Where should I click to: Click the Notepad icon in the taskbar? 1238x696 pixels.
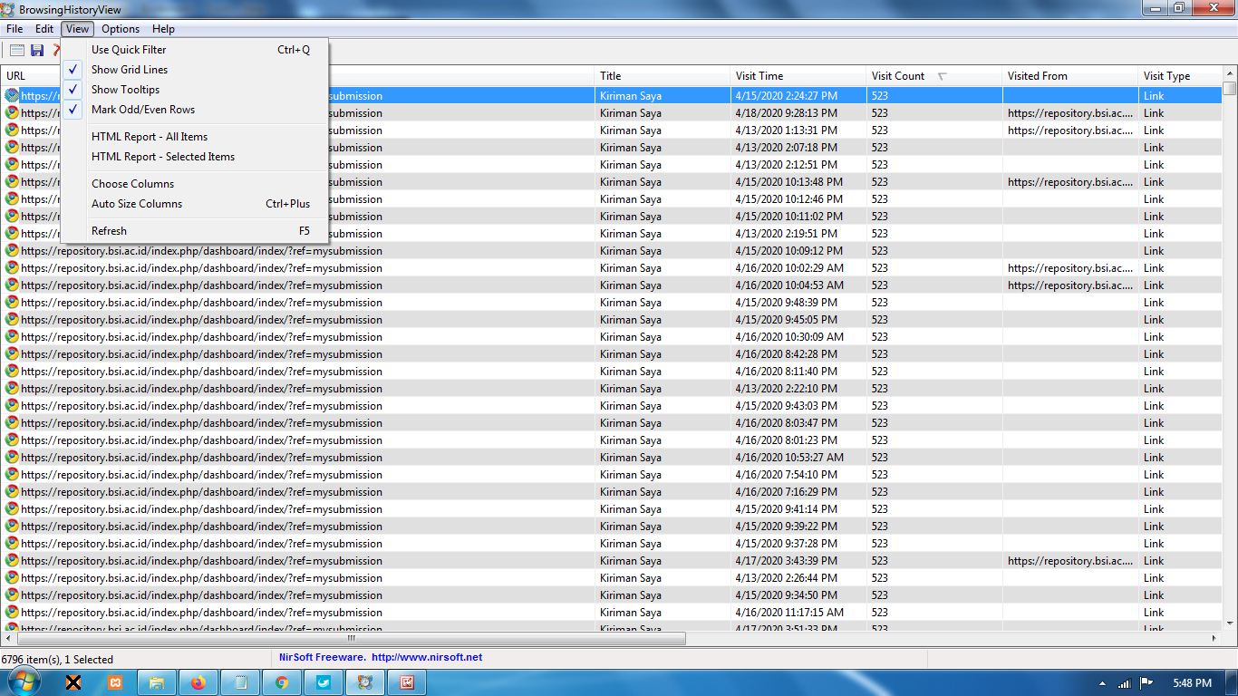point(240,682)
